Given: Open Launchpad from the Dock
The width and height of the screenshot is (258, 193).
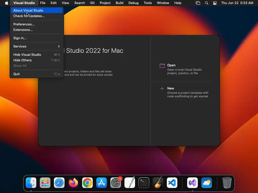Looking at the screenshot, I should tap(45, 183).
